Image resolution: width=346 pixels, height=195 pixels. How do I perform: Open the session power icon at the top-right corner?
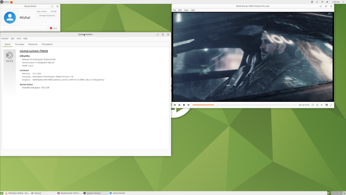click(344, 2)
